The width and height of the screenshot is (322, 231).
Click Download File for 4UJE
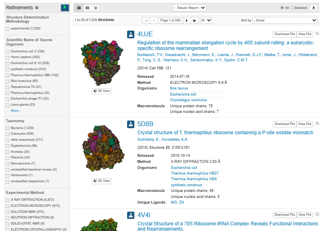(284, 34)
